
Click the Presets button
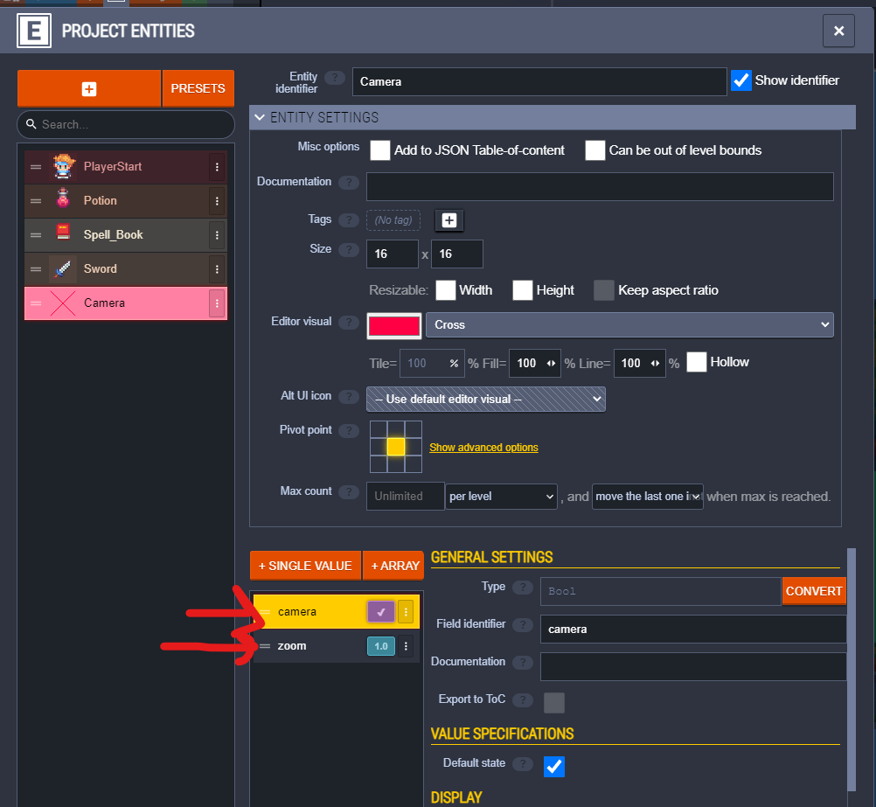pos(198,88)
